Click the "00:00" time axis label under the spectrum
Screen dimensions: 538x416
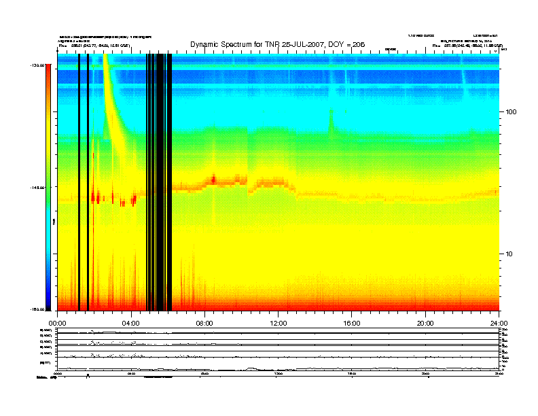pyautogui.click(x=57, y=324)
